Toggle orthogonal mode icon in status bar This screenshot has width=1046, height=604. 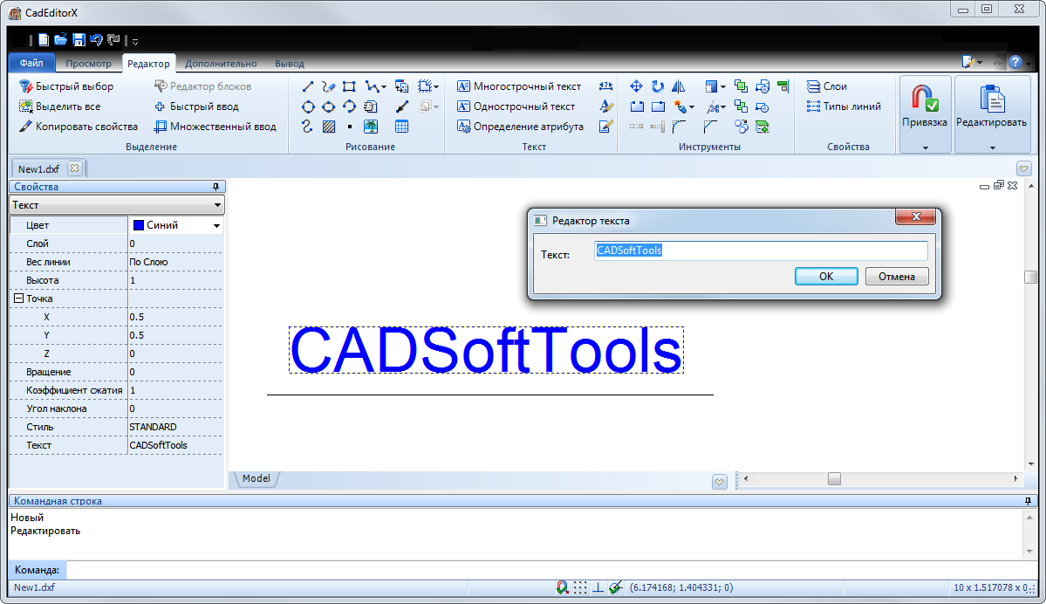(x=598, y=587)
